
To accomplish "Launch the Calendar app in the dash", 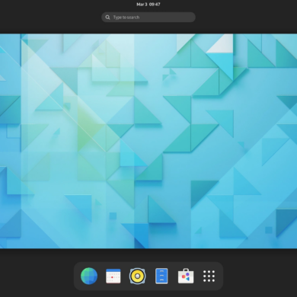I will point(113,276).
